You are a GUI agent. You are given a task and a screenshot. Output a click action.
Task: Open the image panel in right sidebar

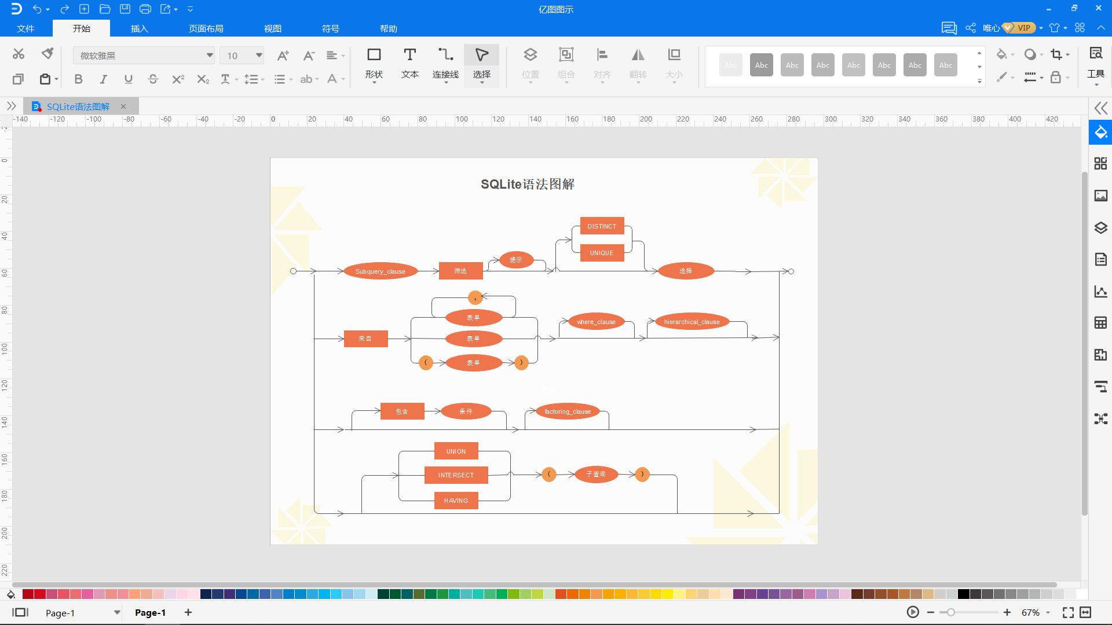[1100, 196]
